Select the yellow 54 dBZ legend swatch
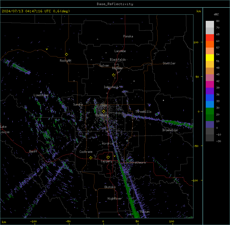 coord(210,57)
